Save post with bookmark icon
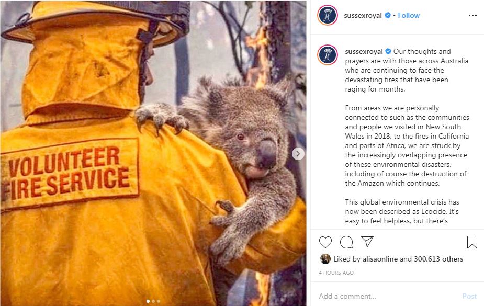 pyautogui.click(x=472, y=242)
